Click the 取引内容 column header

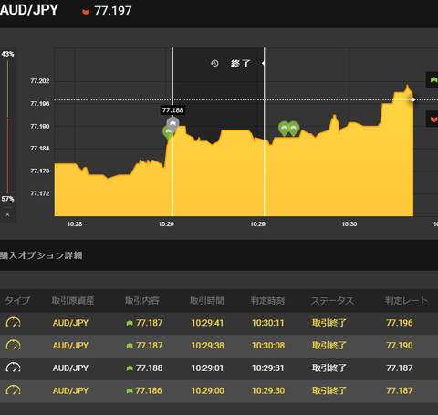coord(142,301)
